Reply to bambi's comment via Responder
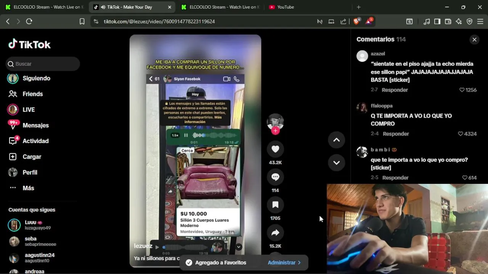Screen dimensions: 488x274 (x=395, y=178)
